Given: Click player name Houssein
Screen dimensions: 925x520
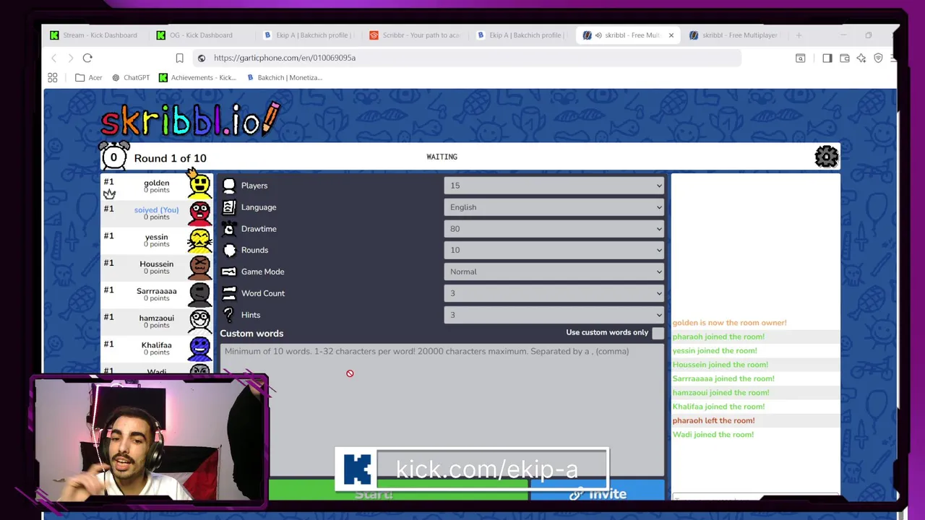Looking at the screenshot, I should pos(156,264).
